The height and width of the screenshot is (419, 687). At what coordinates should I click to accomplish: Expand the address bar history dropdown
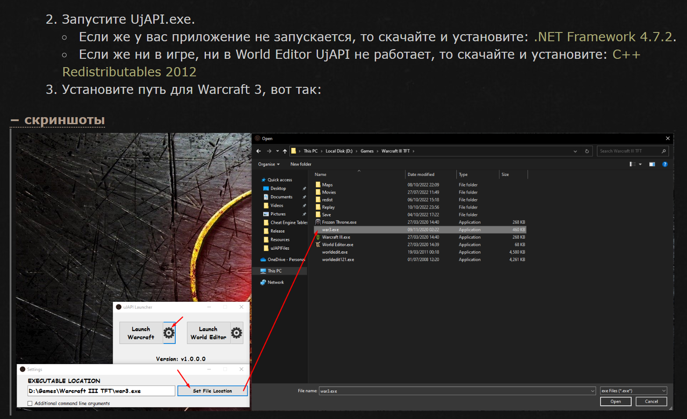point(575,151)
